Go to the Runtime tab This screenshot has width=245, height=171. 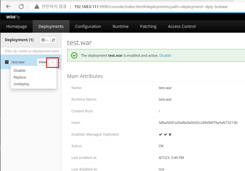[120, 26]
